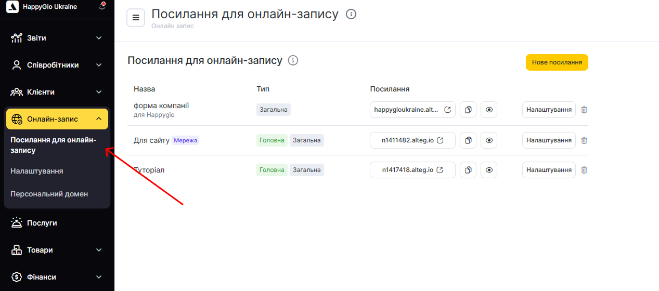Image resolution: width=659 pixels, height=291 pixels.
Task: Click the notification bell icon
Action: point(102,7)
